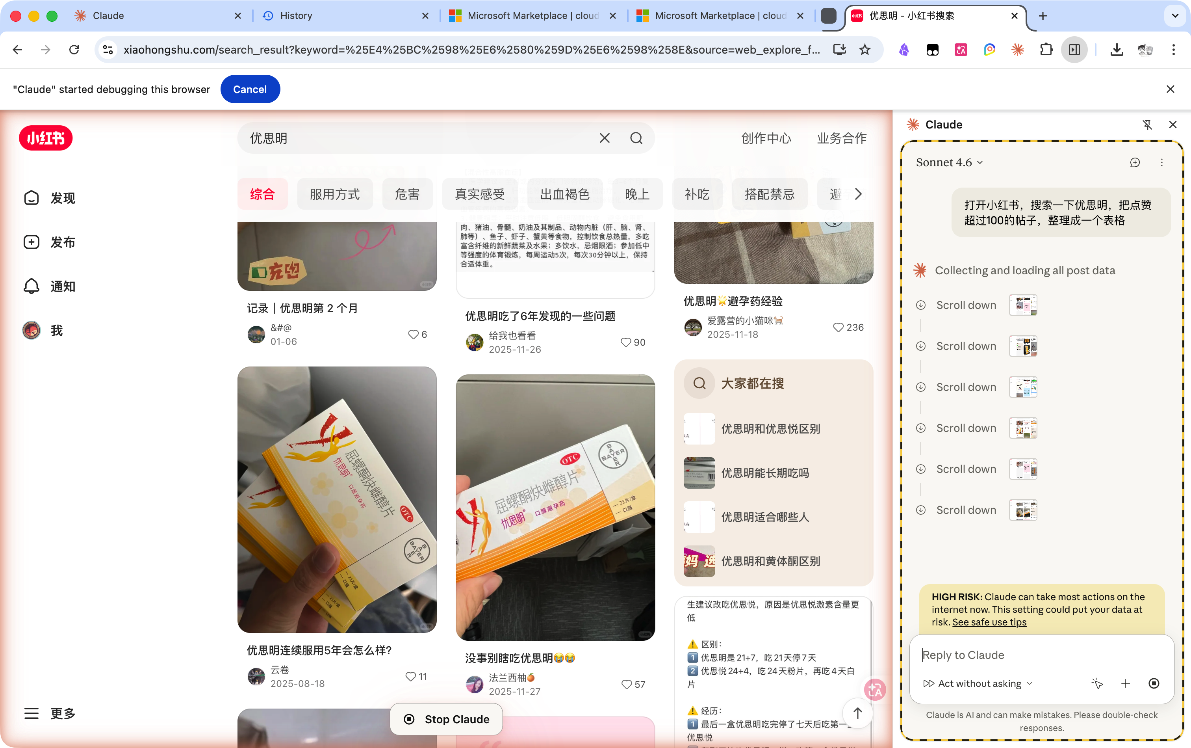The image size is (1191, 748).
Task: Click the Stop Claude button
Action: pos(447,719)
